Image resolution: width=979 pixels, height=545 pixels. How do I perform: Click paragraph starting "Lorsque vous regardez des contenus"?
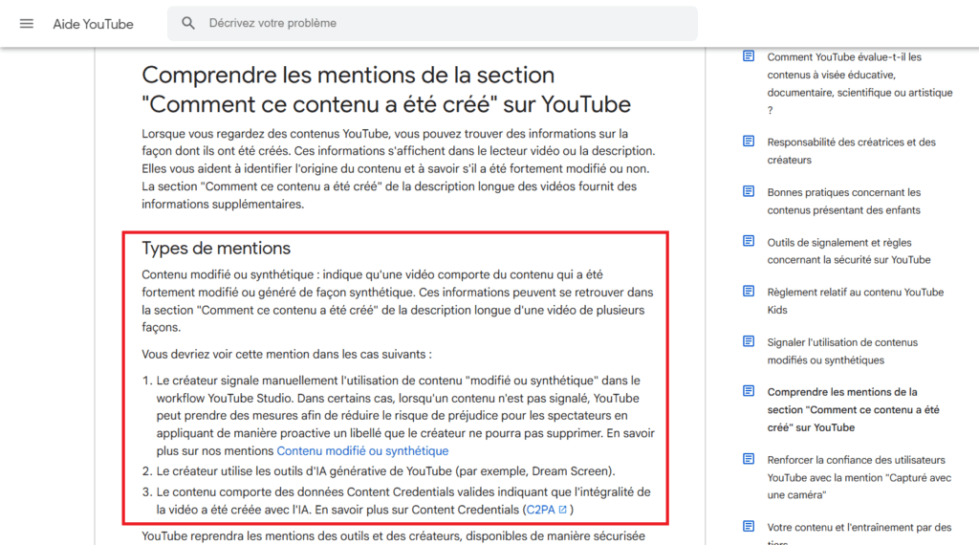click(x=399, y=168)
